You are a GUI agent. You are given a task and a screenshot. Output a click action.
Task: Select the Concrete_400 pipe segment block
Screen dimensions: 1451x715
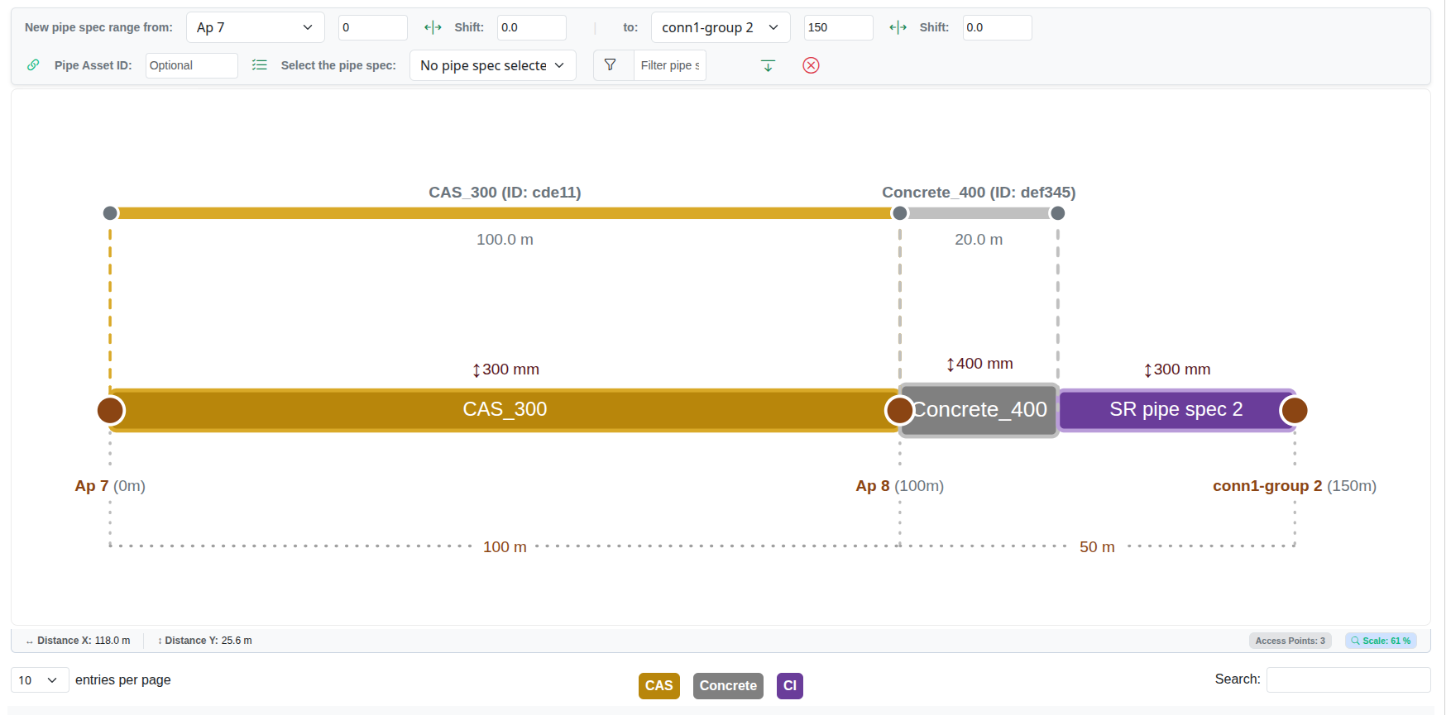(x=979, y=410)
